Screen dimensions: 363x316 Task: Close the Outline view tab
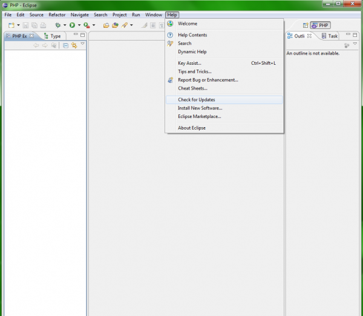[x=309, y=36]
